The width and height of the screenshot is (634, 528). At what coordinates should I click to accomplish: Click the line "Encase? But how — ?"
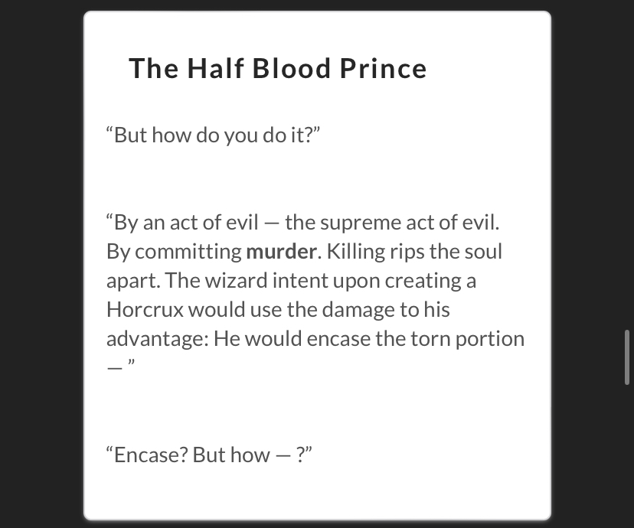tap(209, 455)
